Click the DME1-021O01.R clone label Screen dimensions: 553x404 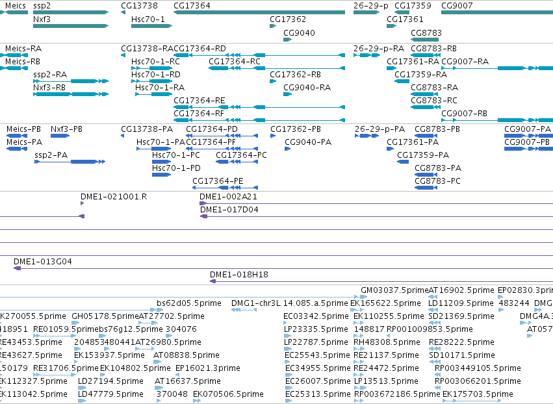tap(114, 197)
